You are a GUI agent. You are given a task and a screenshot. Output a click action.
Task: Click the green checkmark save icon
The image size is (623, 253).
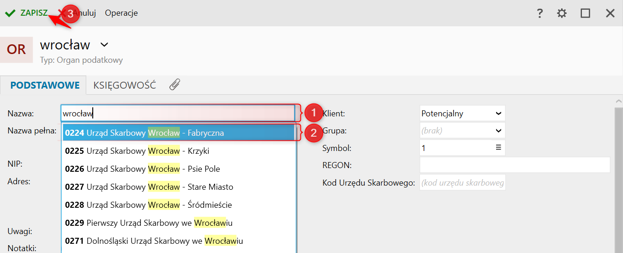click(10, 13)
